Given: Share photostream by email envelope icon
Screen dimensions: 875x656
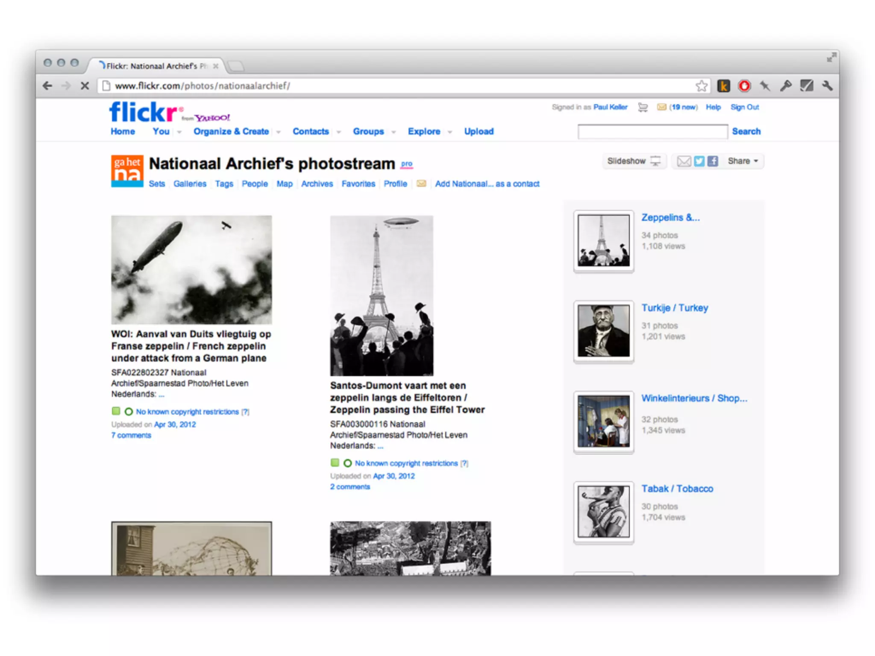Looking at the screenshot, I should pyautogui.click(x=684, y=161).
